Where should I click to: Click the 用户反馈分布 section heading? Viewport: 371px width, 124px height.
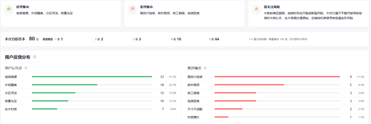18,57
